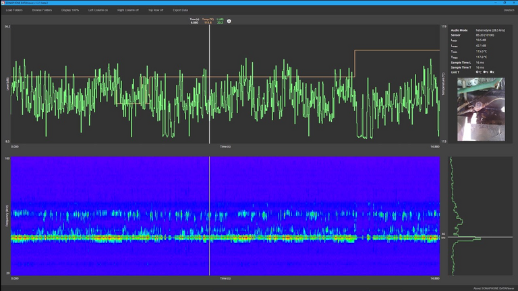
Task: Click Display 100% zoom option
Action: (70, 10)
